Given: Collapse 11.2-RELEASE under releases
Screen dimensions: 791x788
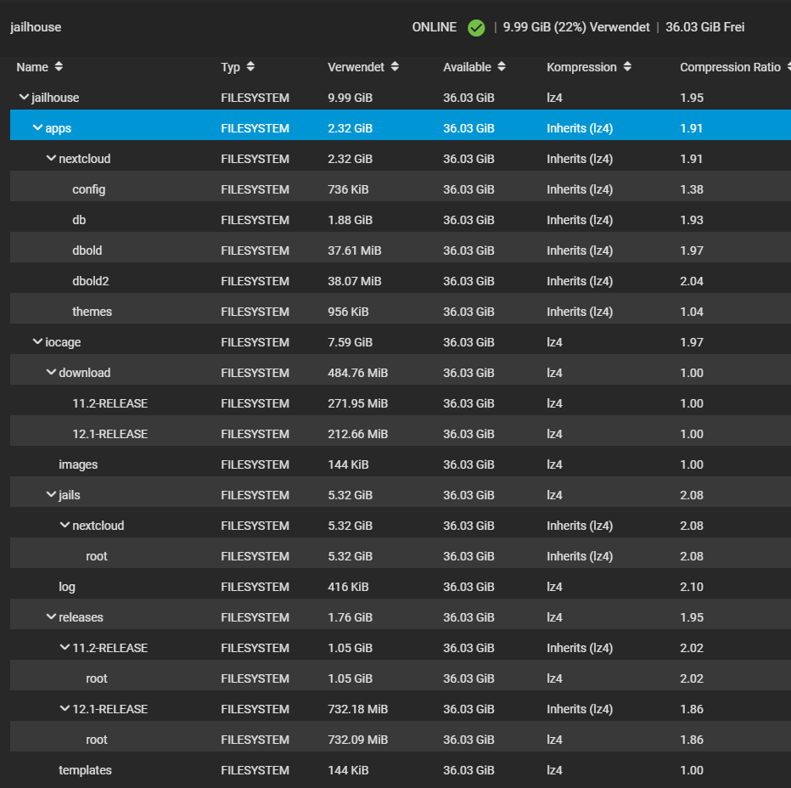Looking at the screenshot, I should (65, 647).
